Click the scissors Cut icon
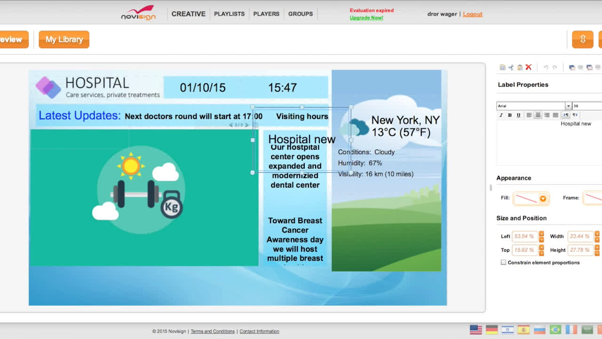The height and width of the screenshot is (339, 602). pos(511,67)
